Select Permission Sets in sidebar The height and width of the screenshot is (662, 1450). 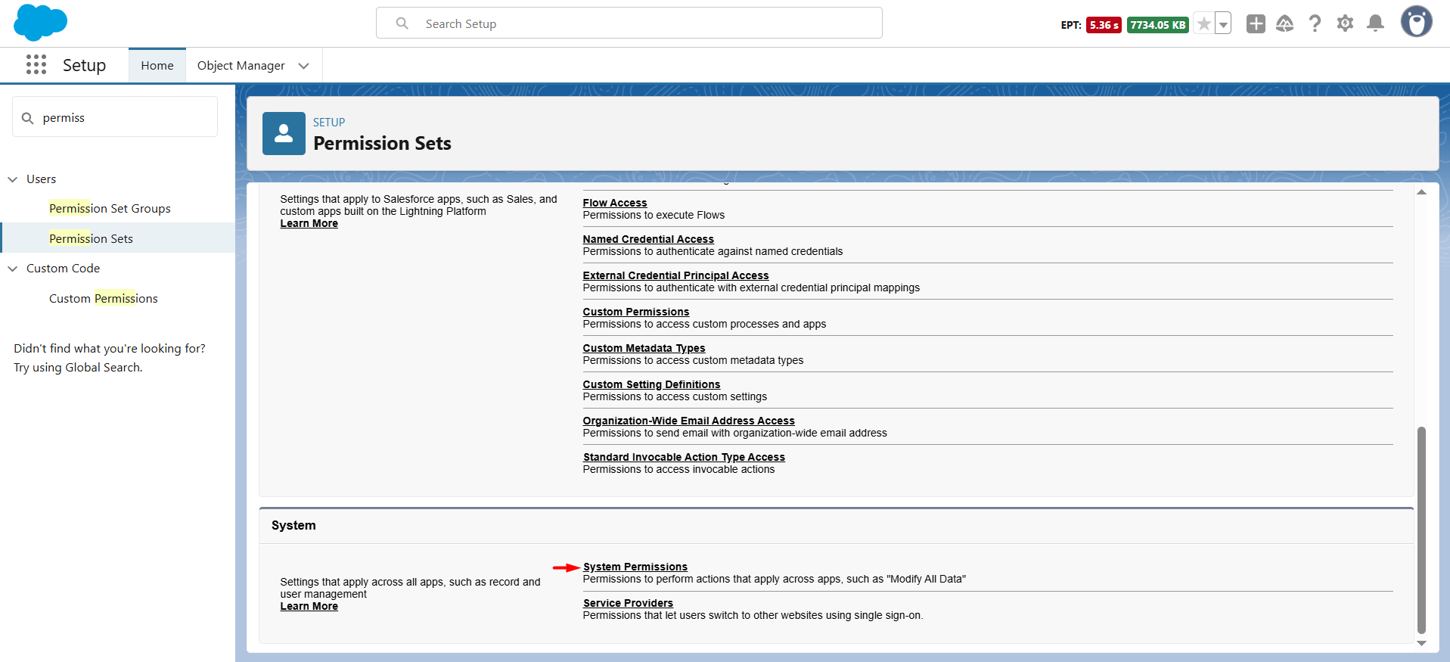[91, 238]
